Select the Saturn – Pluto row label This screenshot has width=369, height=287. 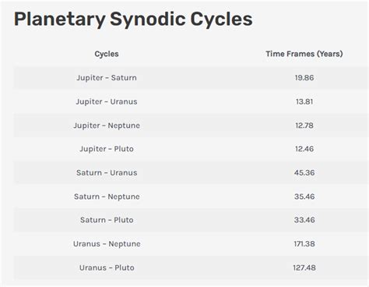(x=107, y=220)
